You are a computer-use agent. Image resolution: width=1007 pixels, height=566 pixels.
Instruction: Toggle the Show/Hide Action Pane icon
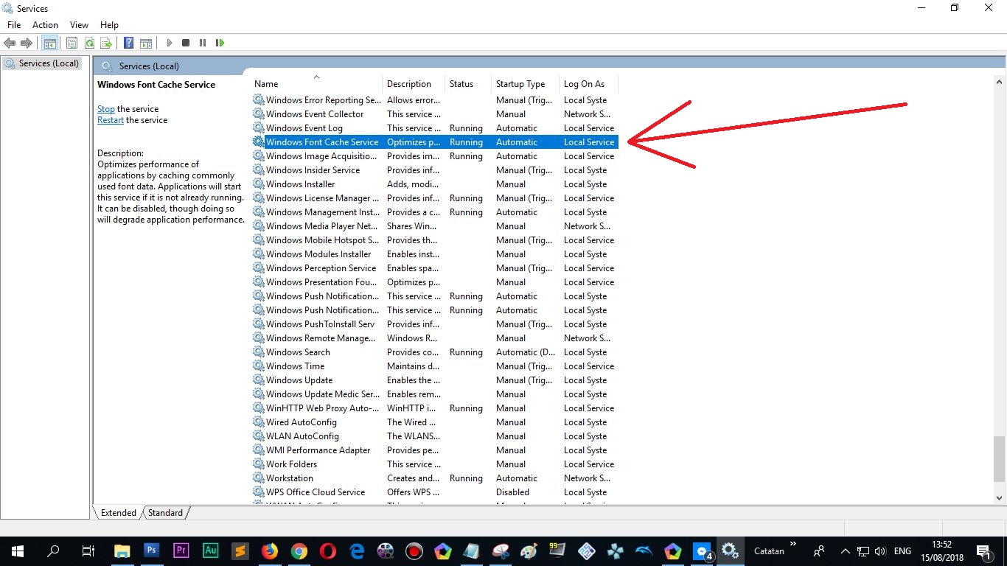[x=146, y=43]
